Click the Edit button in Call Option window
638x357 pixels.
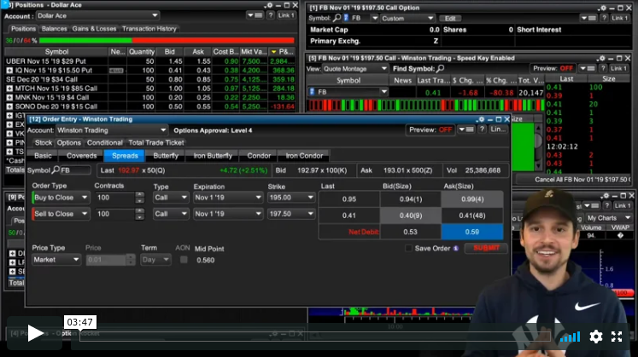[x=451, y=18]
